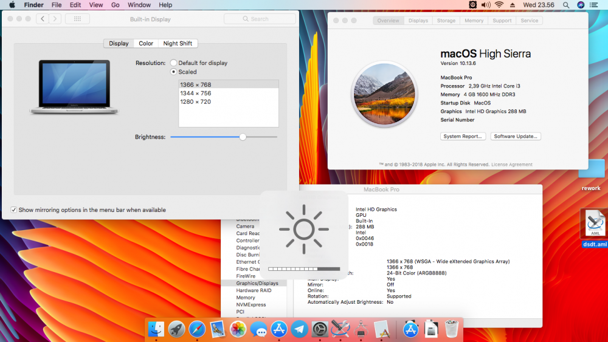608x342 pixels.
Task: Toggle Show mirroring options checkbox
Action: click(x=13, y=210)
